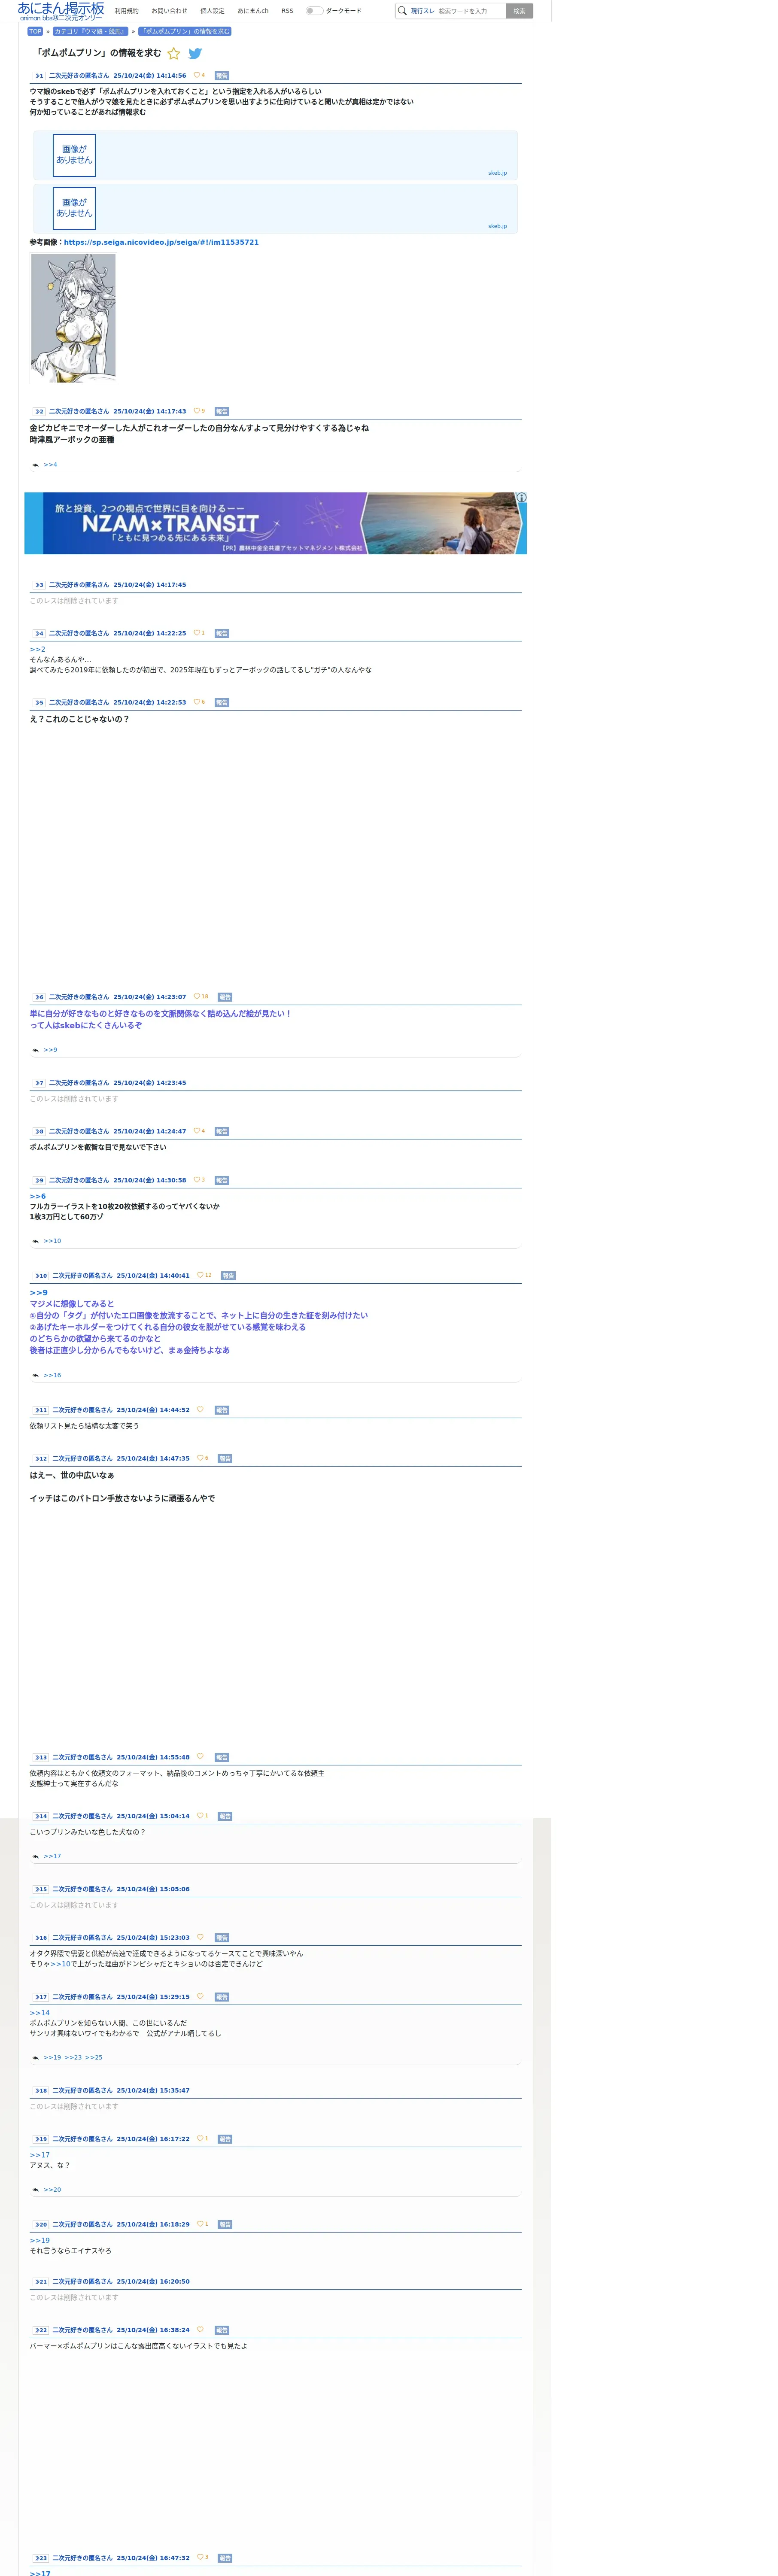The image size is (778, 2576).
Task: Like post 22 with its heart icon
Action: [x=200, y=2330]
